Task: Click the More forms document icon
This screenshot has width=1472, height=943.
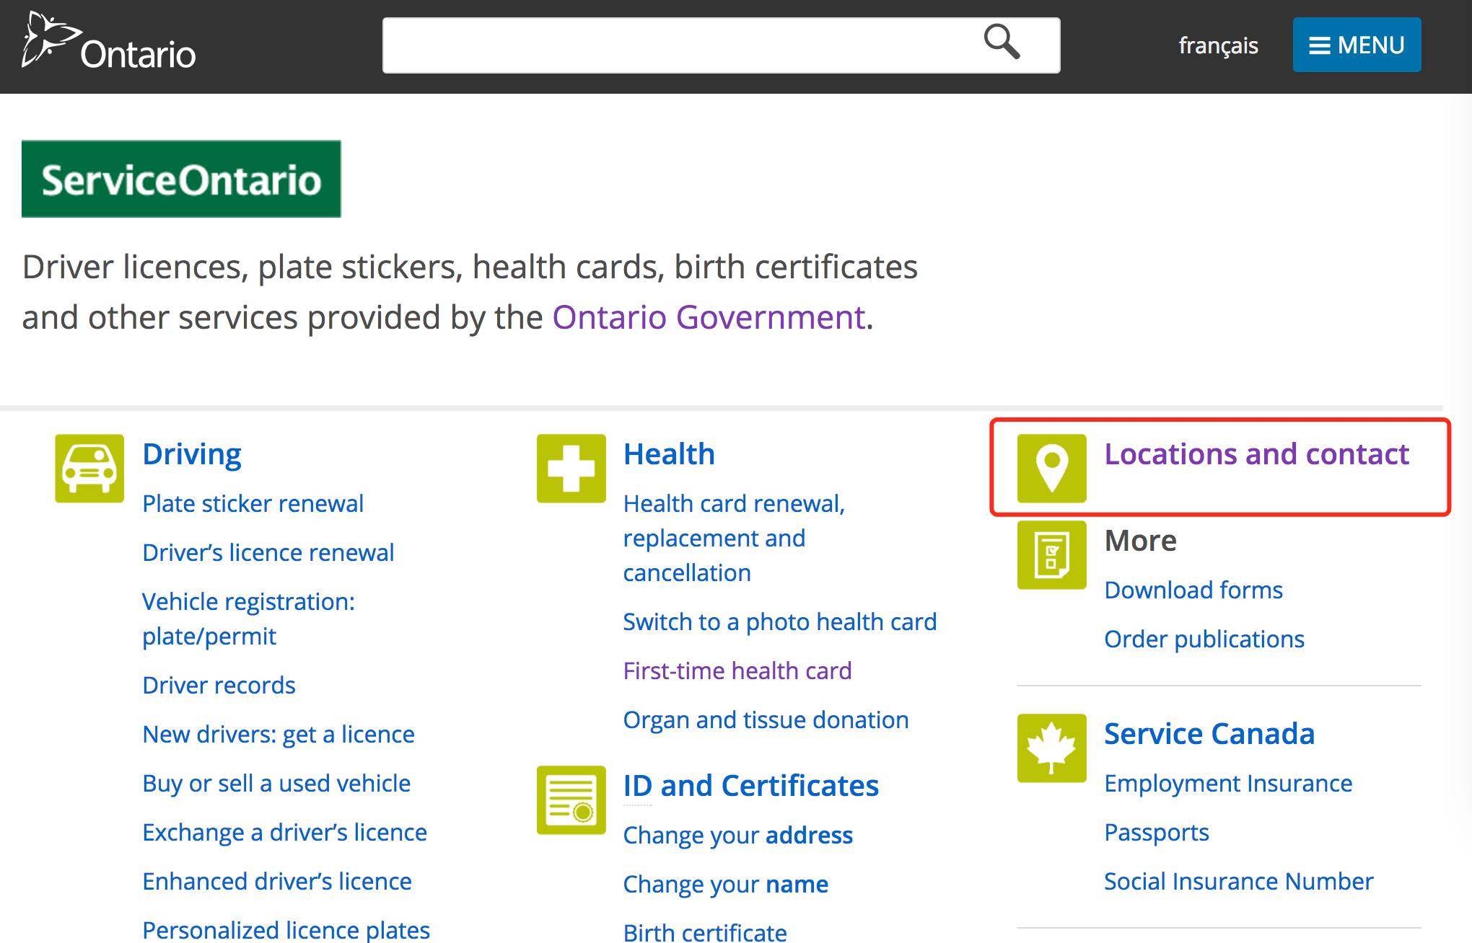Action: [1051, 554]
